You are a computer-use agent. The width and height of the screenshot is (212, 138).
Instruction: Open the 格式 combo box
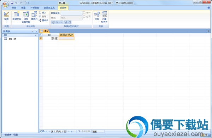coord(71,18)
